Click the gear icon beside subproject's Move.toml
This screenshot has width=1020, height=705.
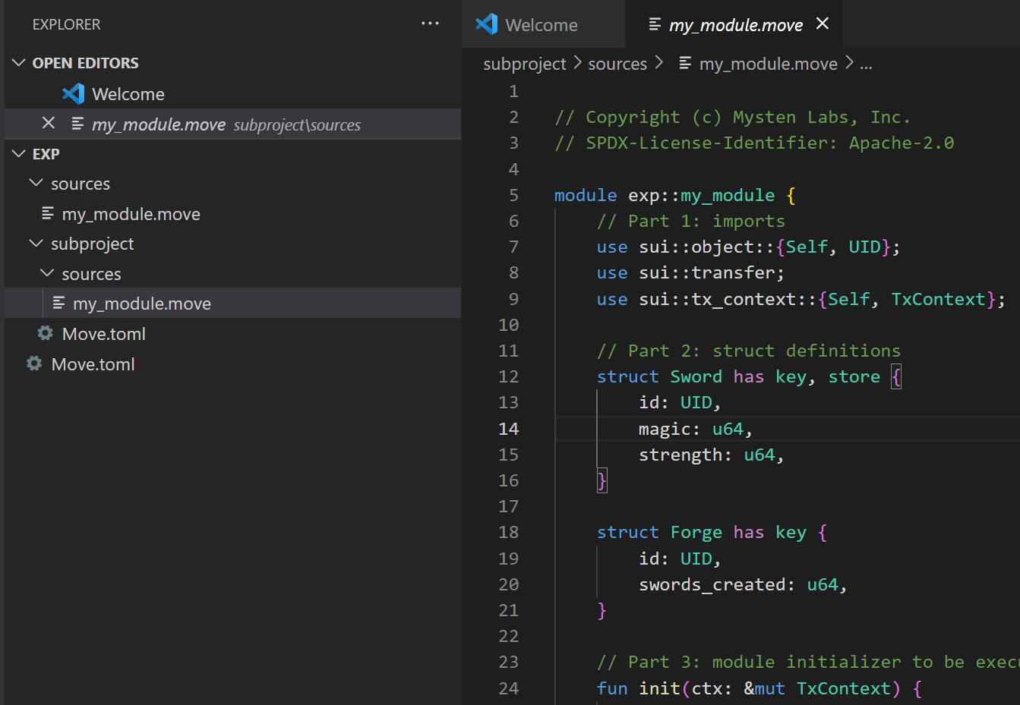click(44, 333)
